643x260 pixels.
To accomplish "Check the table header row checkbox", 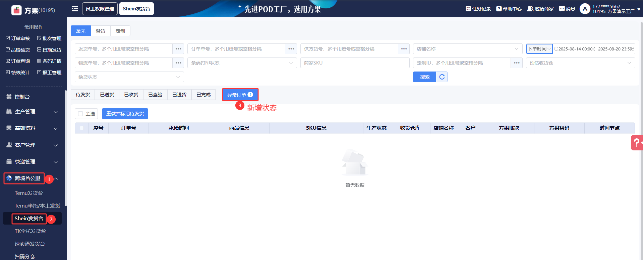I will point(82,128).
